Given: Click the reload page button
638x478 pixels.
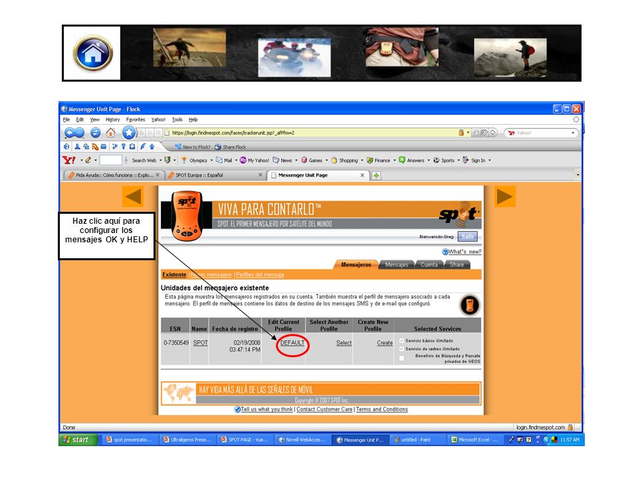Looking at the screenshot, I should pyautogui.click(x=95, y=133).
